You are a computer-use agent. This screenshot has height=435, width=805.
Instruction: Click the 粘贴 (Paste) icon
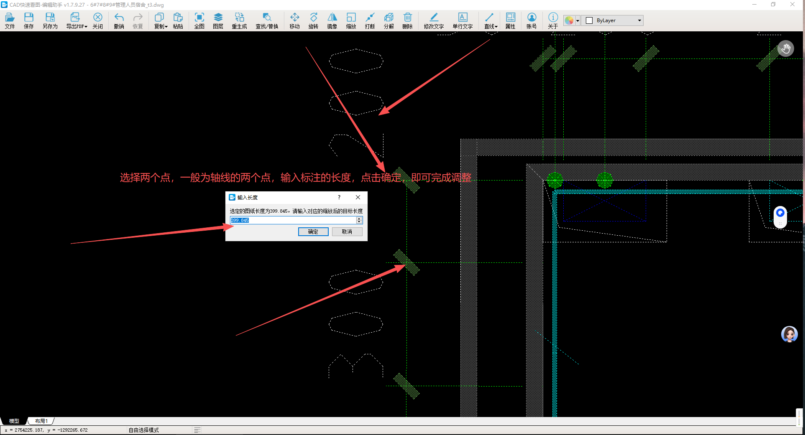pos(178,20)
